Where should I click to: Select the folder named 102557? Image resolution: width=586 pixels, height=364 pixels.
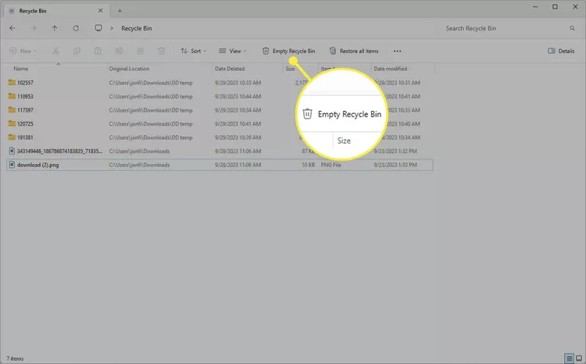25,83
